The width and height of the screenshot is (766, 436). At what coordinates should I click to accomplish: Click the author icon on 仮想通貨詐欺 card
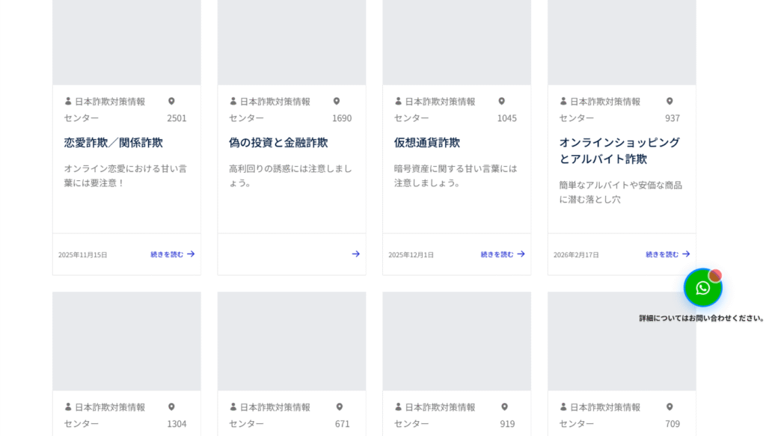click(398, 101)
